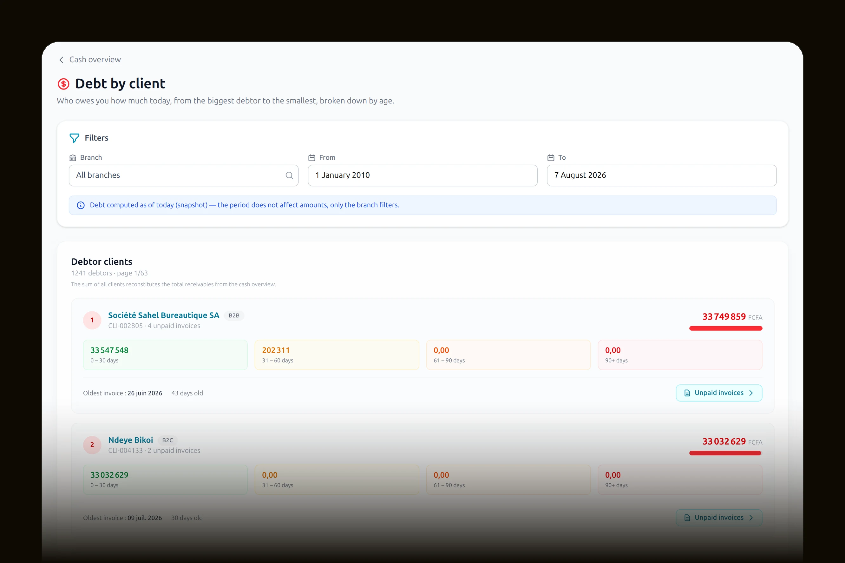Open Société Sahel Bureautique SA client
The image size is (845, 563).
pyautogui.click(x=164, y=315)
